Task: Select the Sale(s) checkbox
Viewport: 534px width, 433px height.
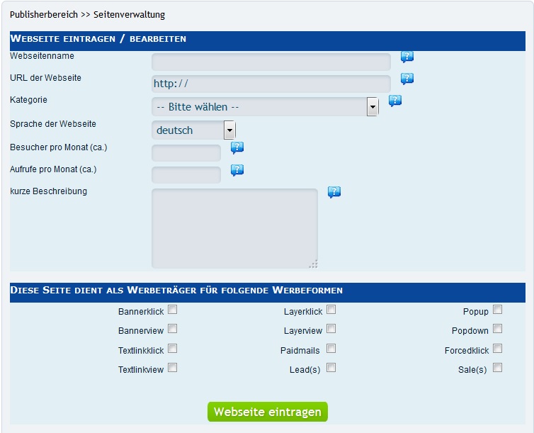Action: (497, 368)
